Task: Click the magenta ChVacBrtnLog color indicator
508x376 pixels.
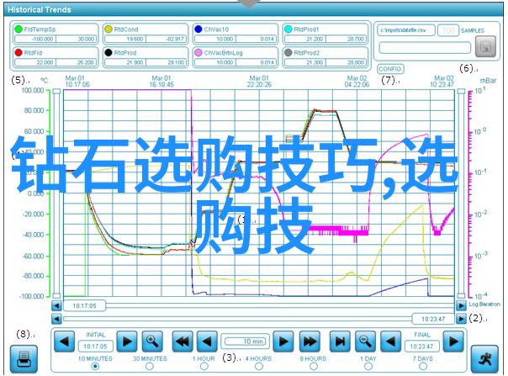Action: click(x=198, y=52)
